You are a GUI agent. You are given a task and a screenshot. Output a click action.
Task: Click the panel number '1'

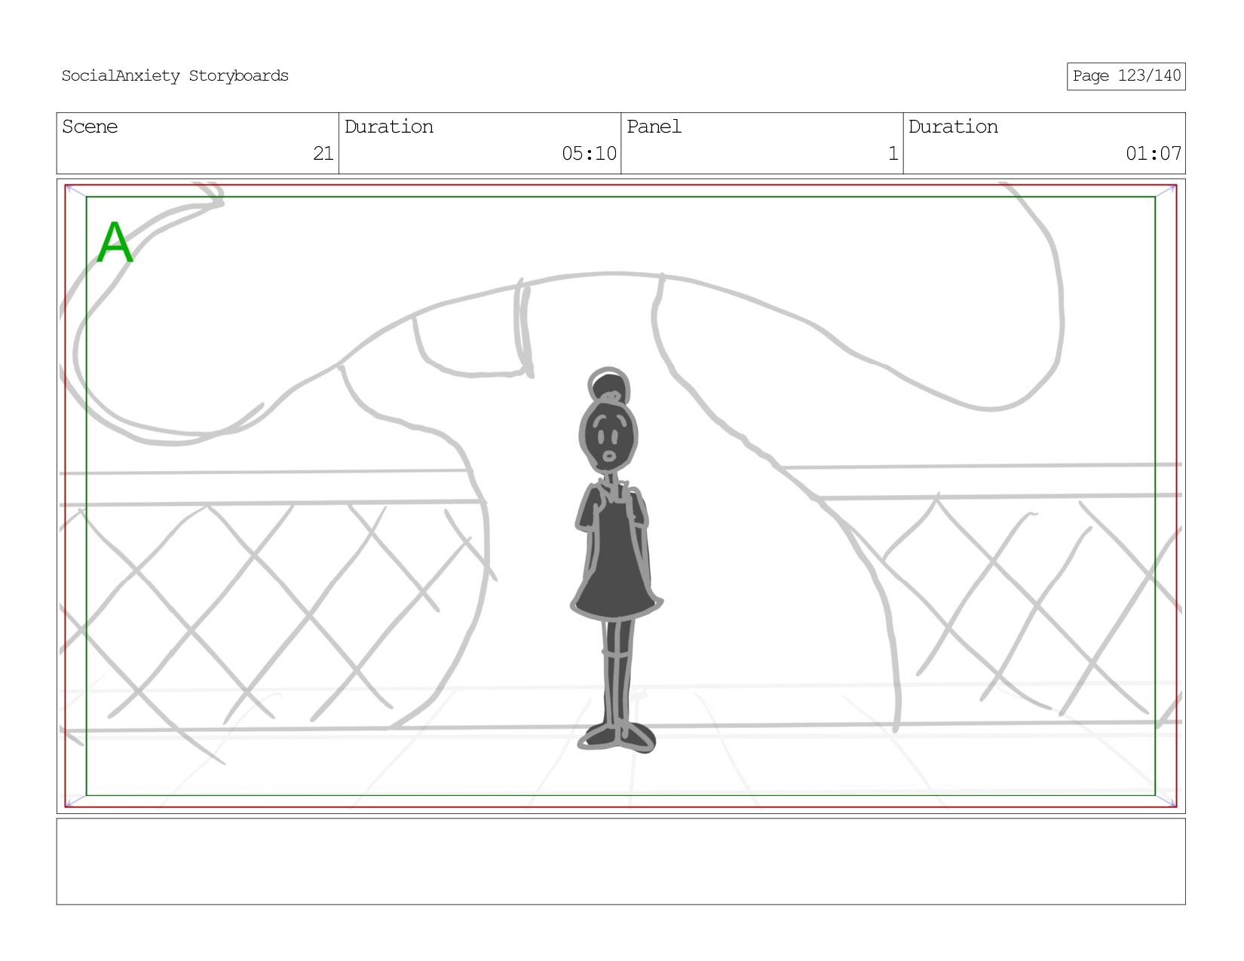893,154
